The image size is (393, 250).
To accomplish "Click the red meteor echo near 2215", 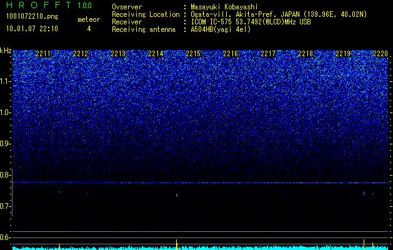I will point(177,195).
